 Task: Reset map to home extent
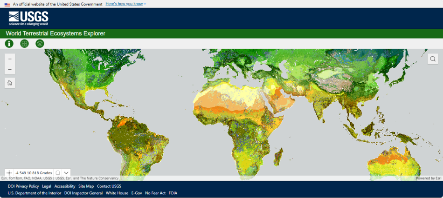tap(10, 83)
